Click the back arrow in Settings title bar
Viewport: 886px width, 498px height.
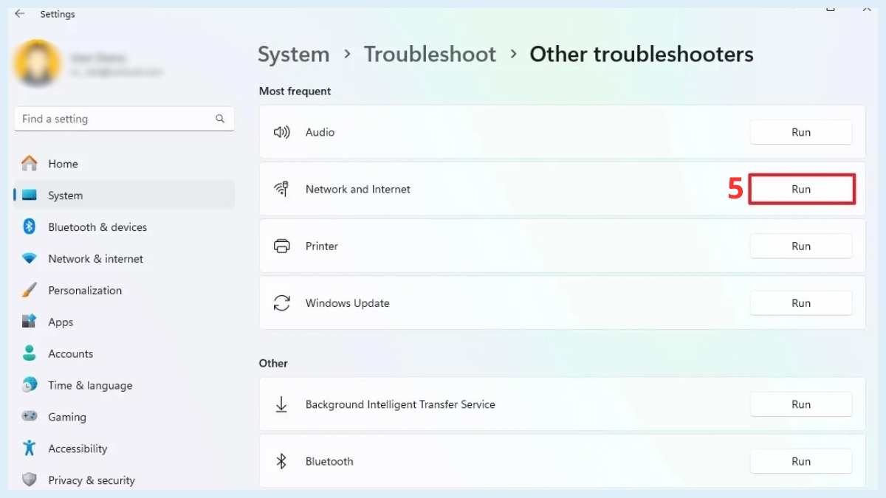point(19,14)
